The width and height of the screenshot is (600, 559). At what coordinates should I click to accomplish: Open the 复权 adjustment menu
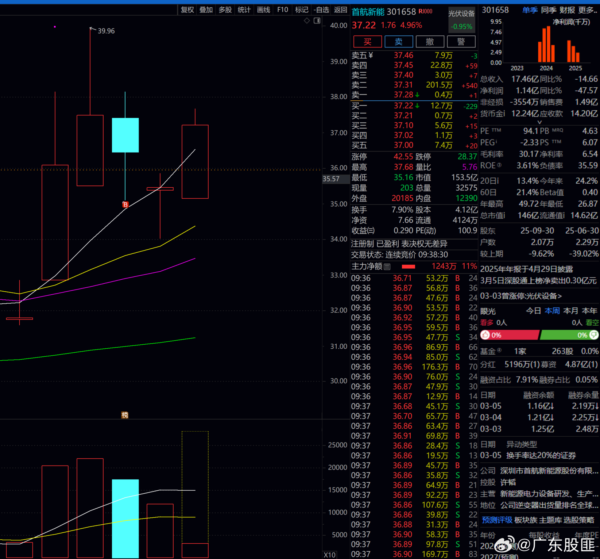point(187,10)
